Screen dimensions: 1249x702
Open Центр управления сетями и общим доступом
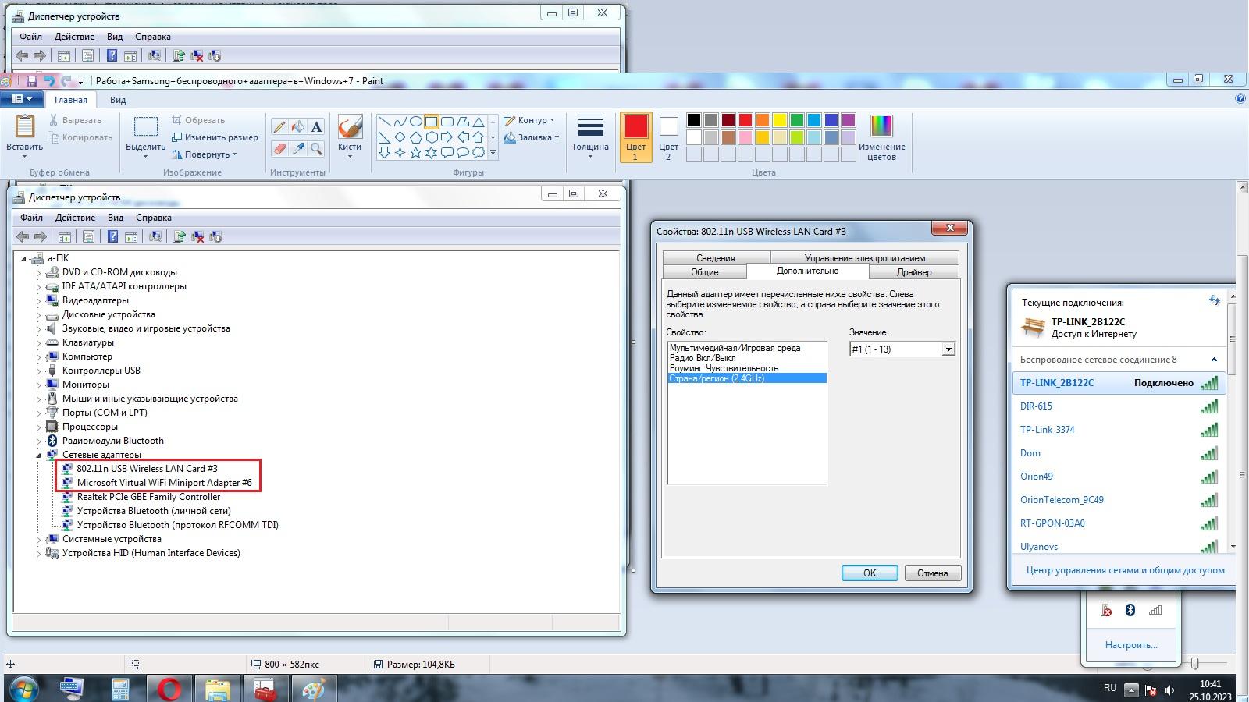(1126, 570)
